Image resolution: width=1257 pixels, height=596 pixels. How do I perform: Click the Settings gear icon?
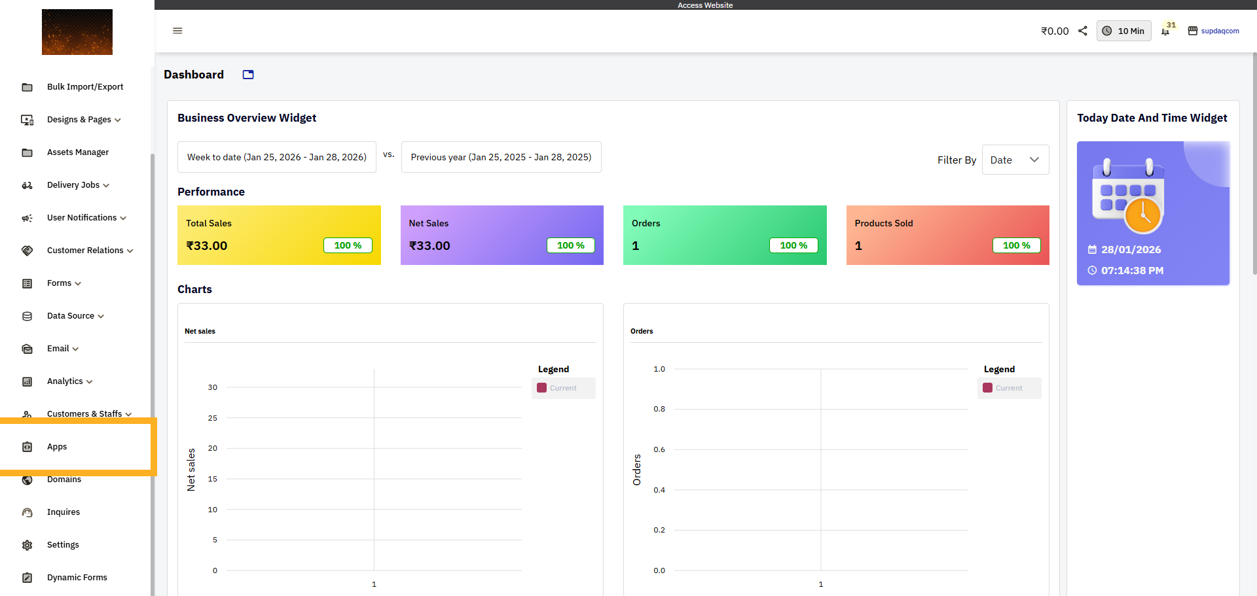[27, 545]
